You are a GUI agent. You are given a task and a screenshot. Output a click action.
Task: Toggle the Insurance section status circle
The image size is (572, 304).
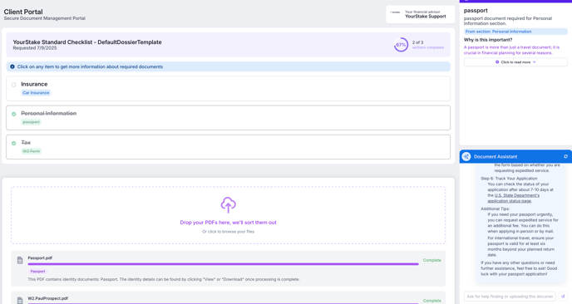click(x=14, y=85)
